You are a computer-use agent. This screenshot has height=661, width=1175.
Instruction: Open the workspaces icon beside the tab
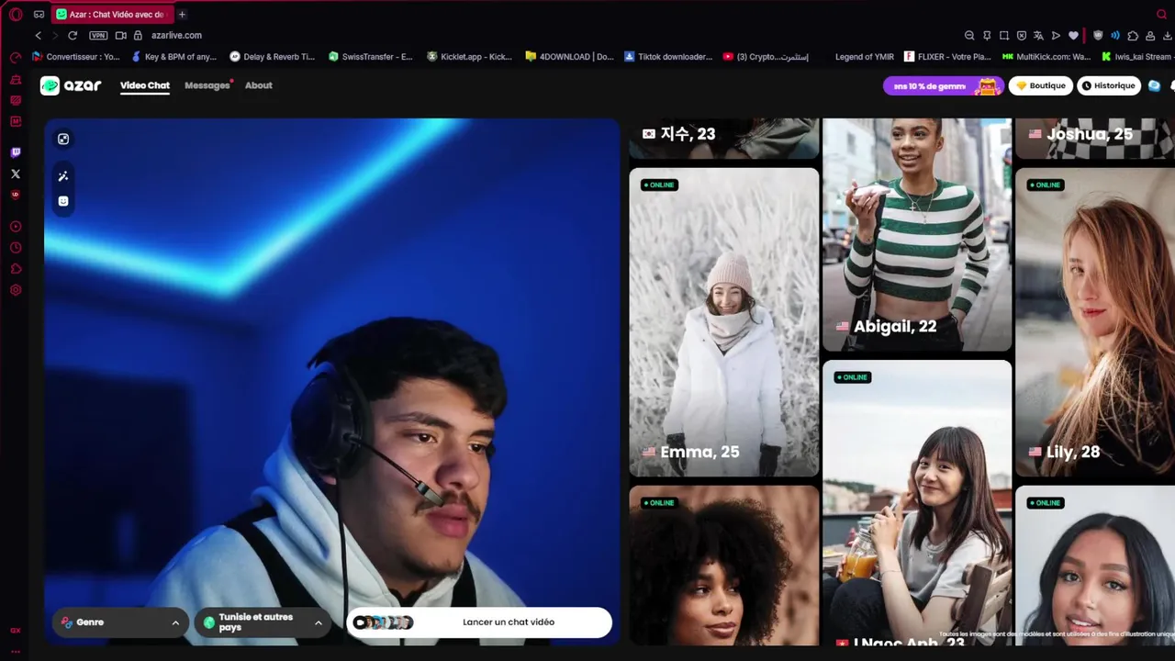[x=39, y=14]
